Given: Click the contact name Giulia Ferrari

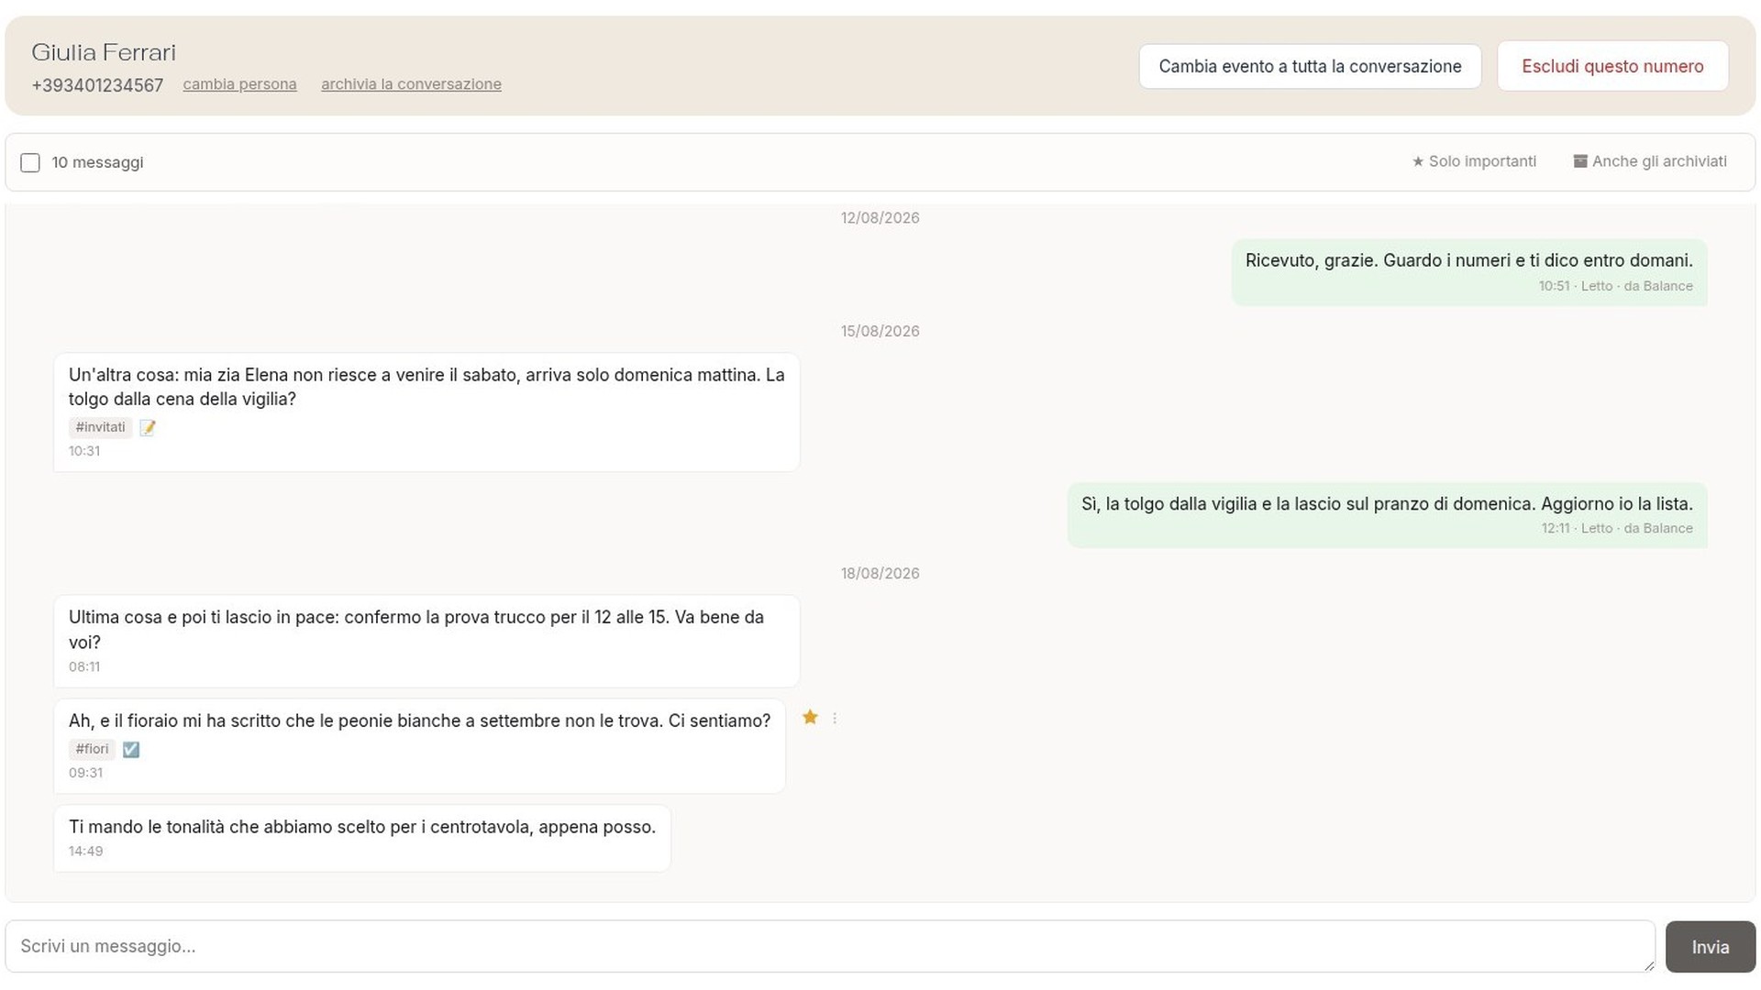Looking at the screenshot, I should pos(104,52).
